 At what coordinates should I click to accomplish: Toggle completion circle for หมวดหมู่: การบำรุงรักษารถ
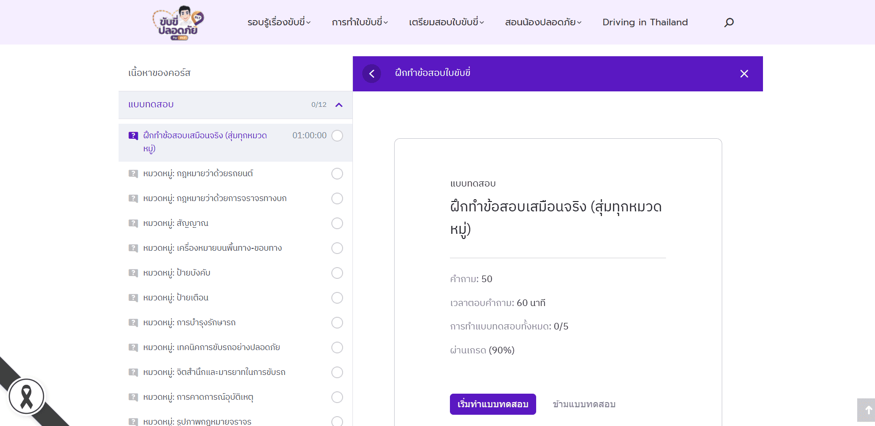[x=337, y=322]
